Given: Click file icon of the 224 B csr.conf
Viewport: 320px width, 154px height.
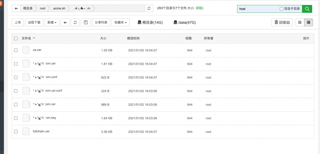Looking at the screenshot, I should 26,90.
